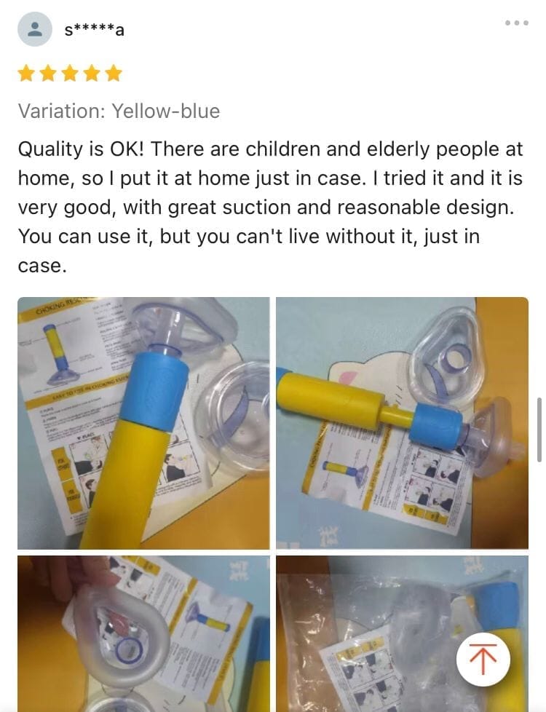Open the three-dot more options menu

point(516,23)
